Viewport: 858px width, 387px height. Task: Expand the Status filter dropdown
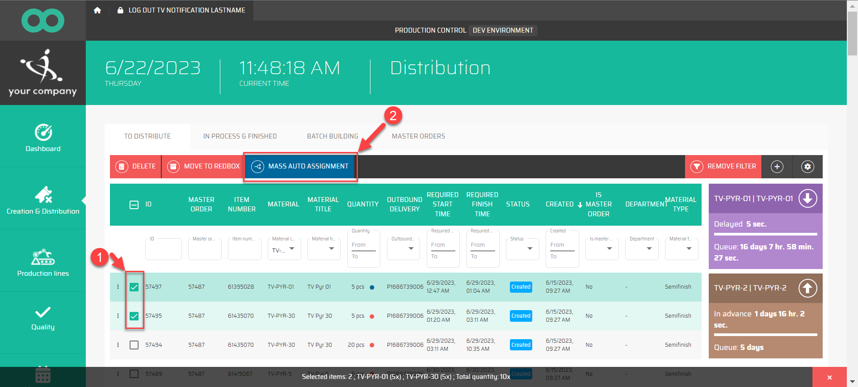[522, 248]
